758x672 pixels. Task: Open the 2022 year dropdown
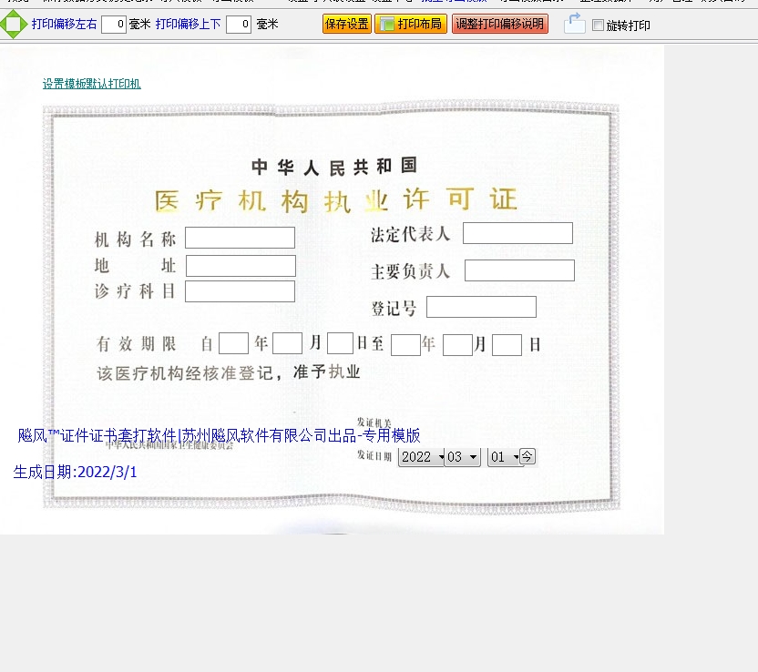(421, 457)
